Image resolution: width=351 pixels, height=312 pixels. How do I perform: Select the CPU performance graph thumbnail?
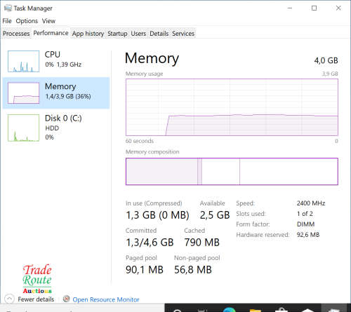tap(23, 61)
